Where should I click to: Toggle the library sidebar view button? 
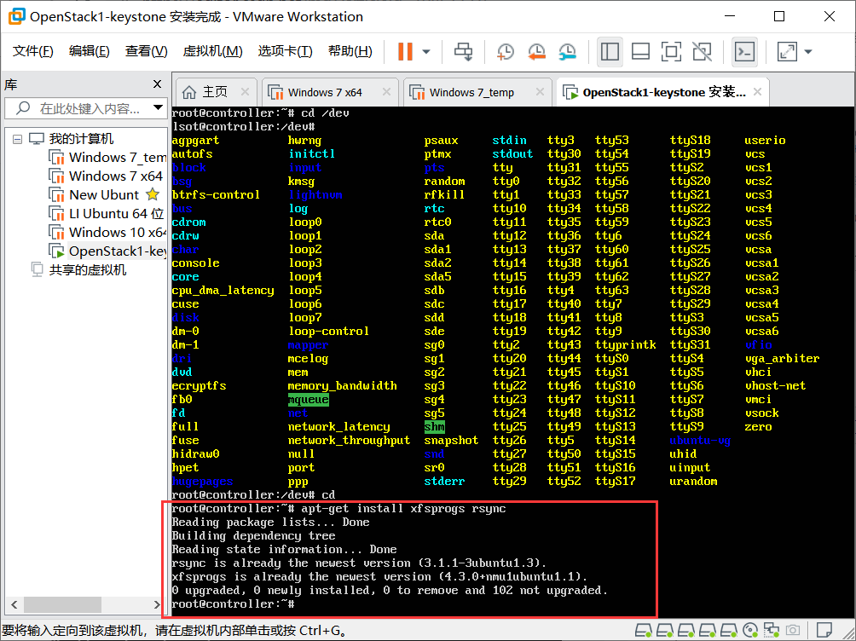point(610,52)
